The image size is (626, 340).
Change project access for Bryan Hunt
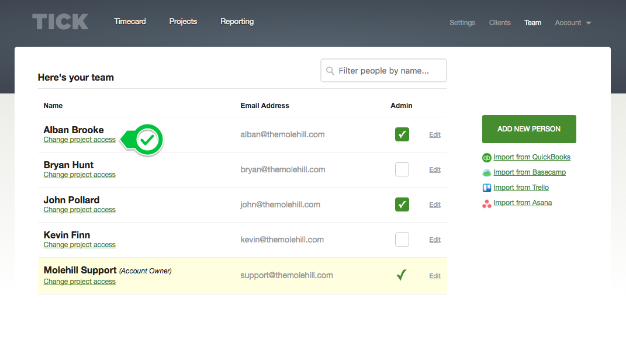[79, 175]
